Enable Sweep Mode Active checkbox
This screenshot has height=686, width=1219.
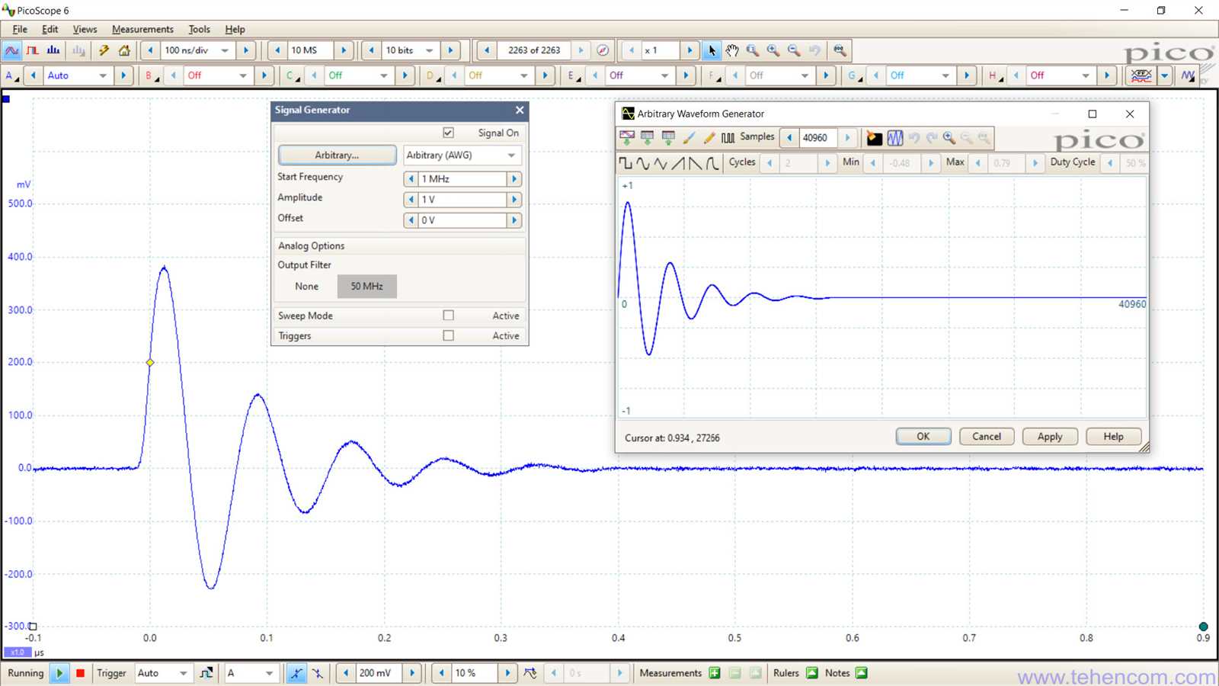pos(448,316)
